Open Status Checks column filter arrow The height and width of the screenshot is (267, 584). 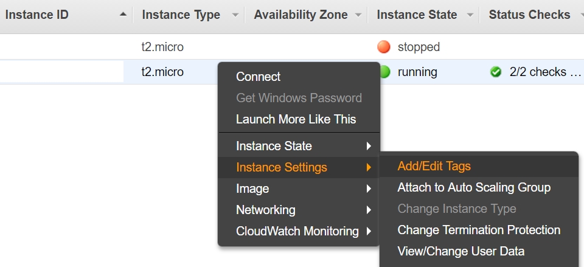[x=579, y=15]
